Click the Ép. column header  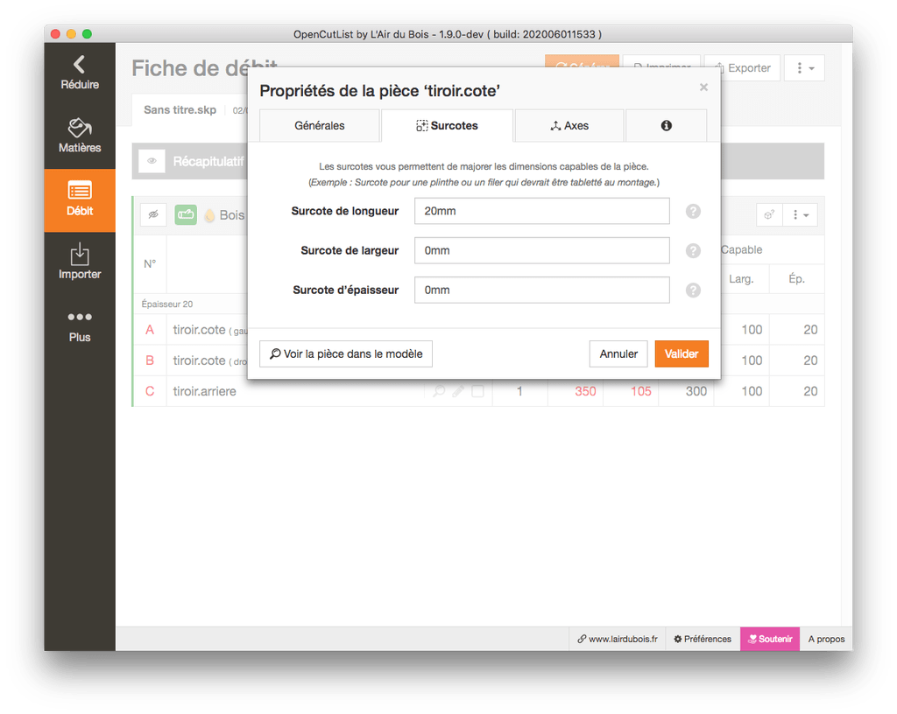[797, 279]
